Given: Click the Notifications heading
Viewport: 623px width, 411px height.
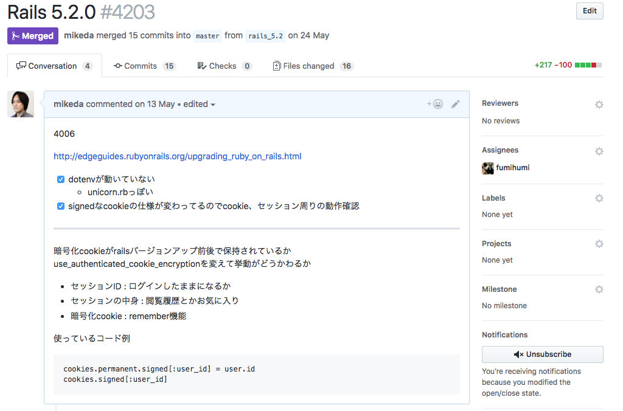Looking at the screenshot, I should pos(504,335).
